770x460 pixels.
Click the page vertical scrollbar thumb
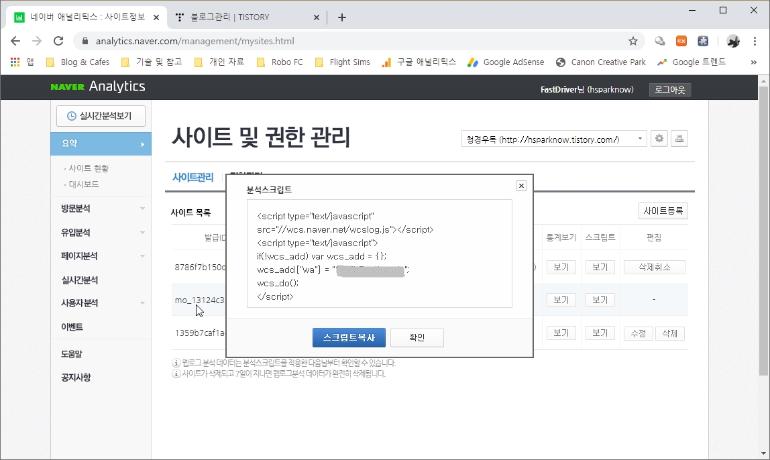pyautogui.click(x=763, y=231)
